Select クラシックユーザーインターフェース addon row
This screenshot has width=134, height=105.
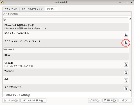[x=66, y=43]
